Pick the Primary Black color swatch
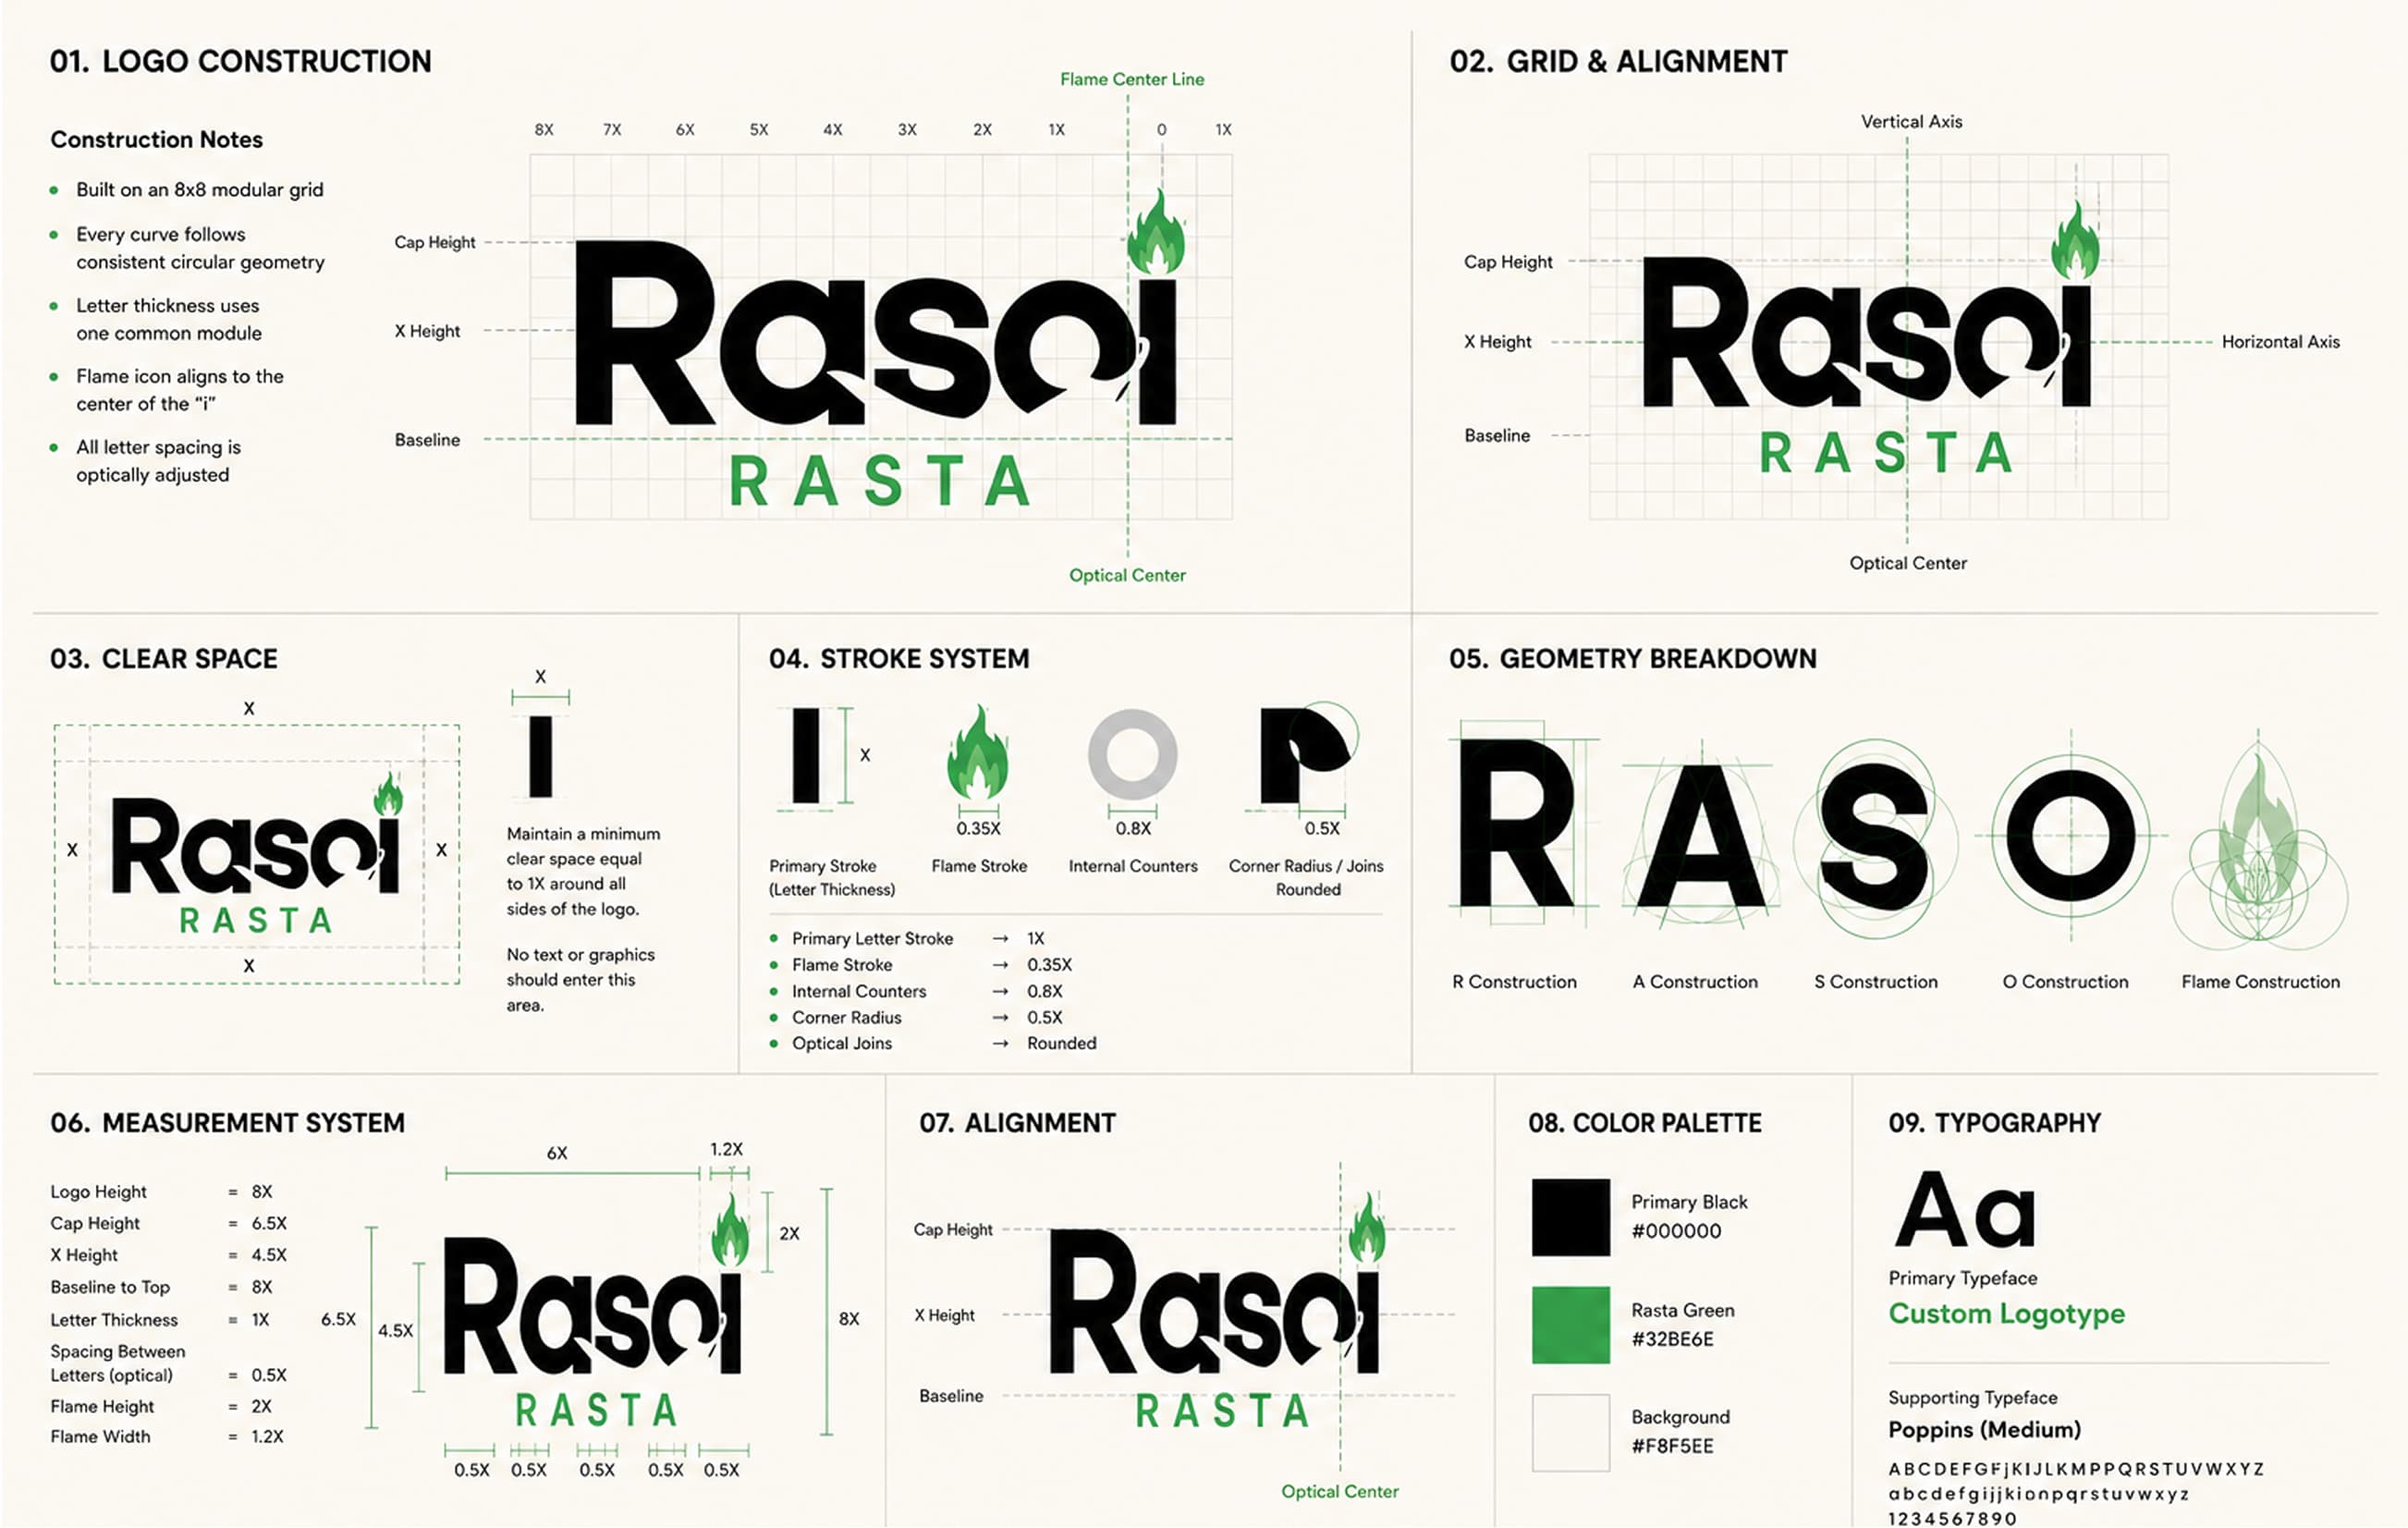Image resolution: width=2408 pixels, height=1528 pixels. [x=1570, y=1217]
